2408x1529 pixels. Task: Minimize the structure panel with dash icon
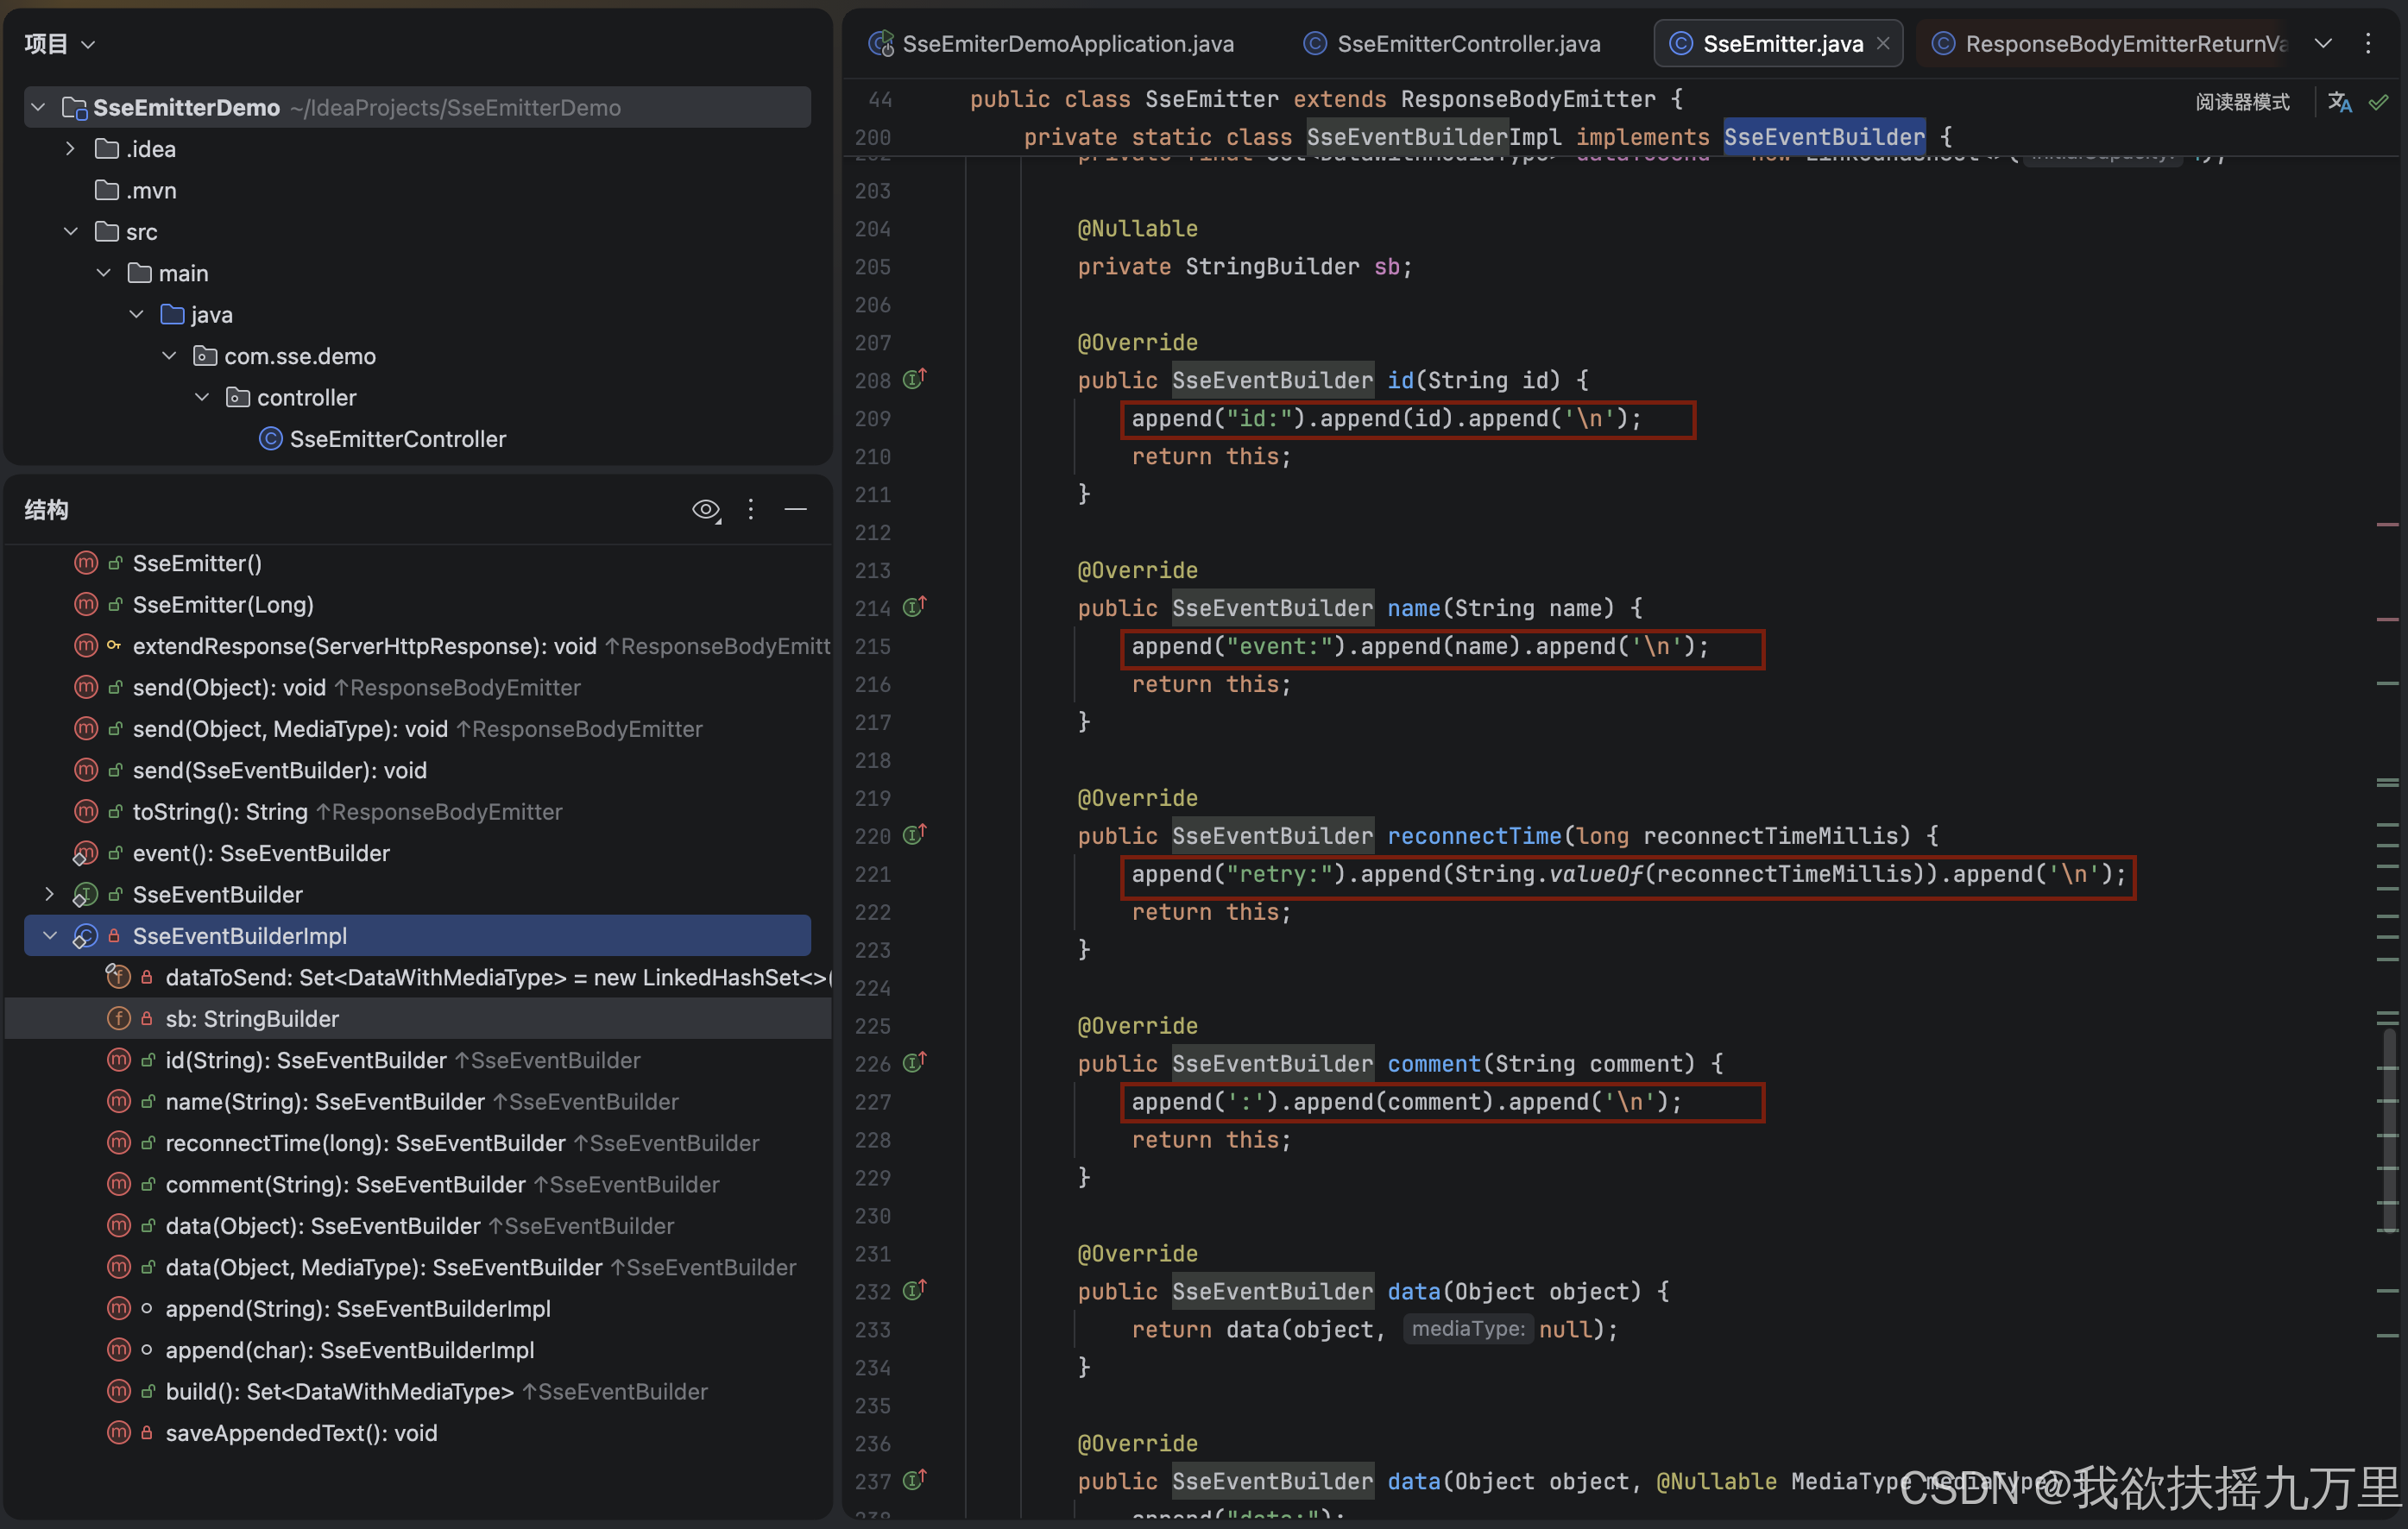[x=796, y=510]
